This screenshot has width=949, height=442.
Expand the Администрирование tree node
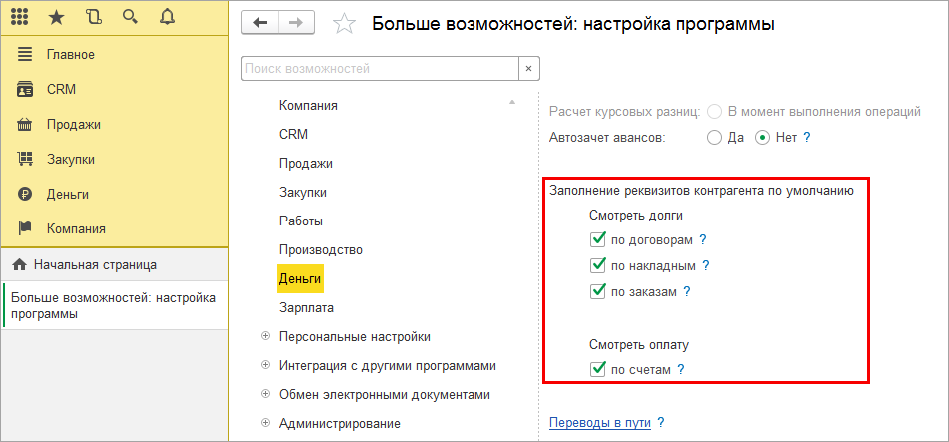pos(265,423)
